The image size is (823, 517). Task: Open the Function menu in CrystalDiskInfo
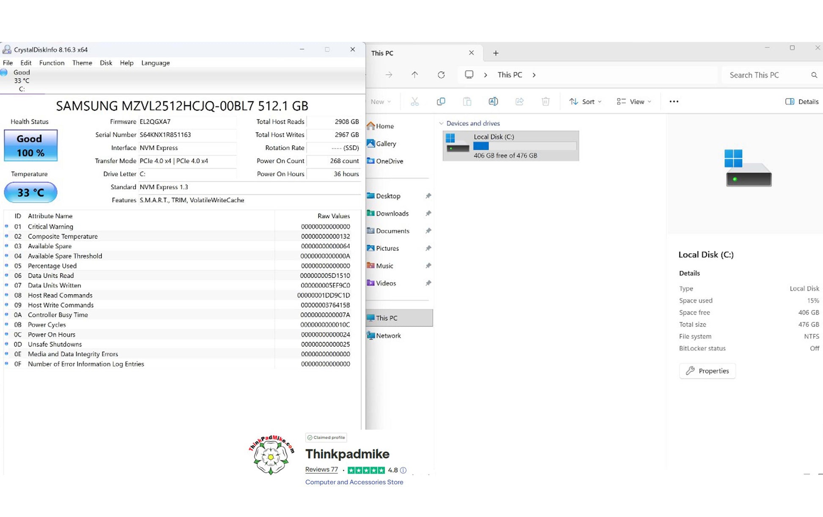pyautogui.click(x=52, y=63)
